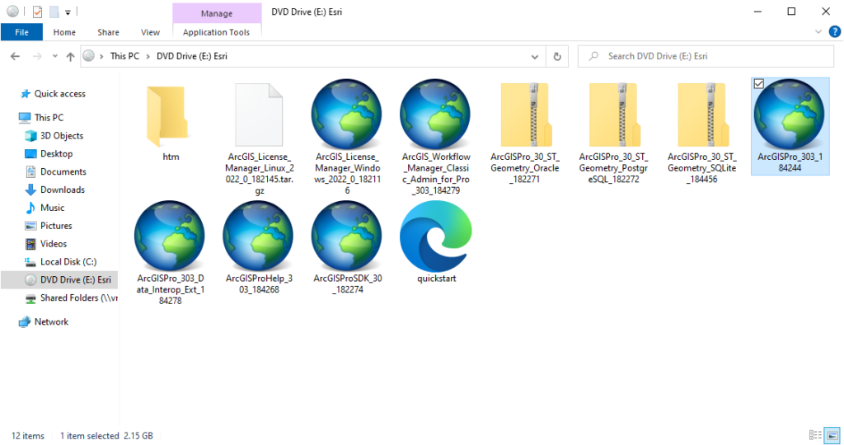Click the Back navigation arrow

(15, 56)
